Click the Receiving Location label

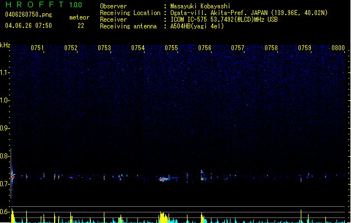[130, 13]
